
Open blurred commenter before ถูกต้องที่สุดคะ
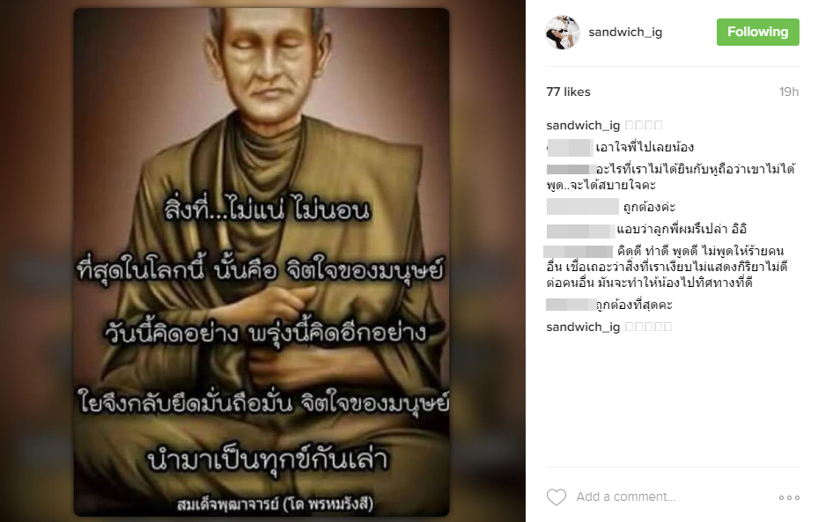[x=571, y=305]
